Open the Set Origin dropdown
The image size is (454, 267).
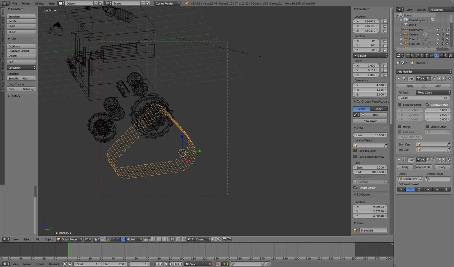(22, 68)
